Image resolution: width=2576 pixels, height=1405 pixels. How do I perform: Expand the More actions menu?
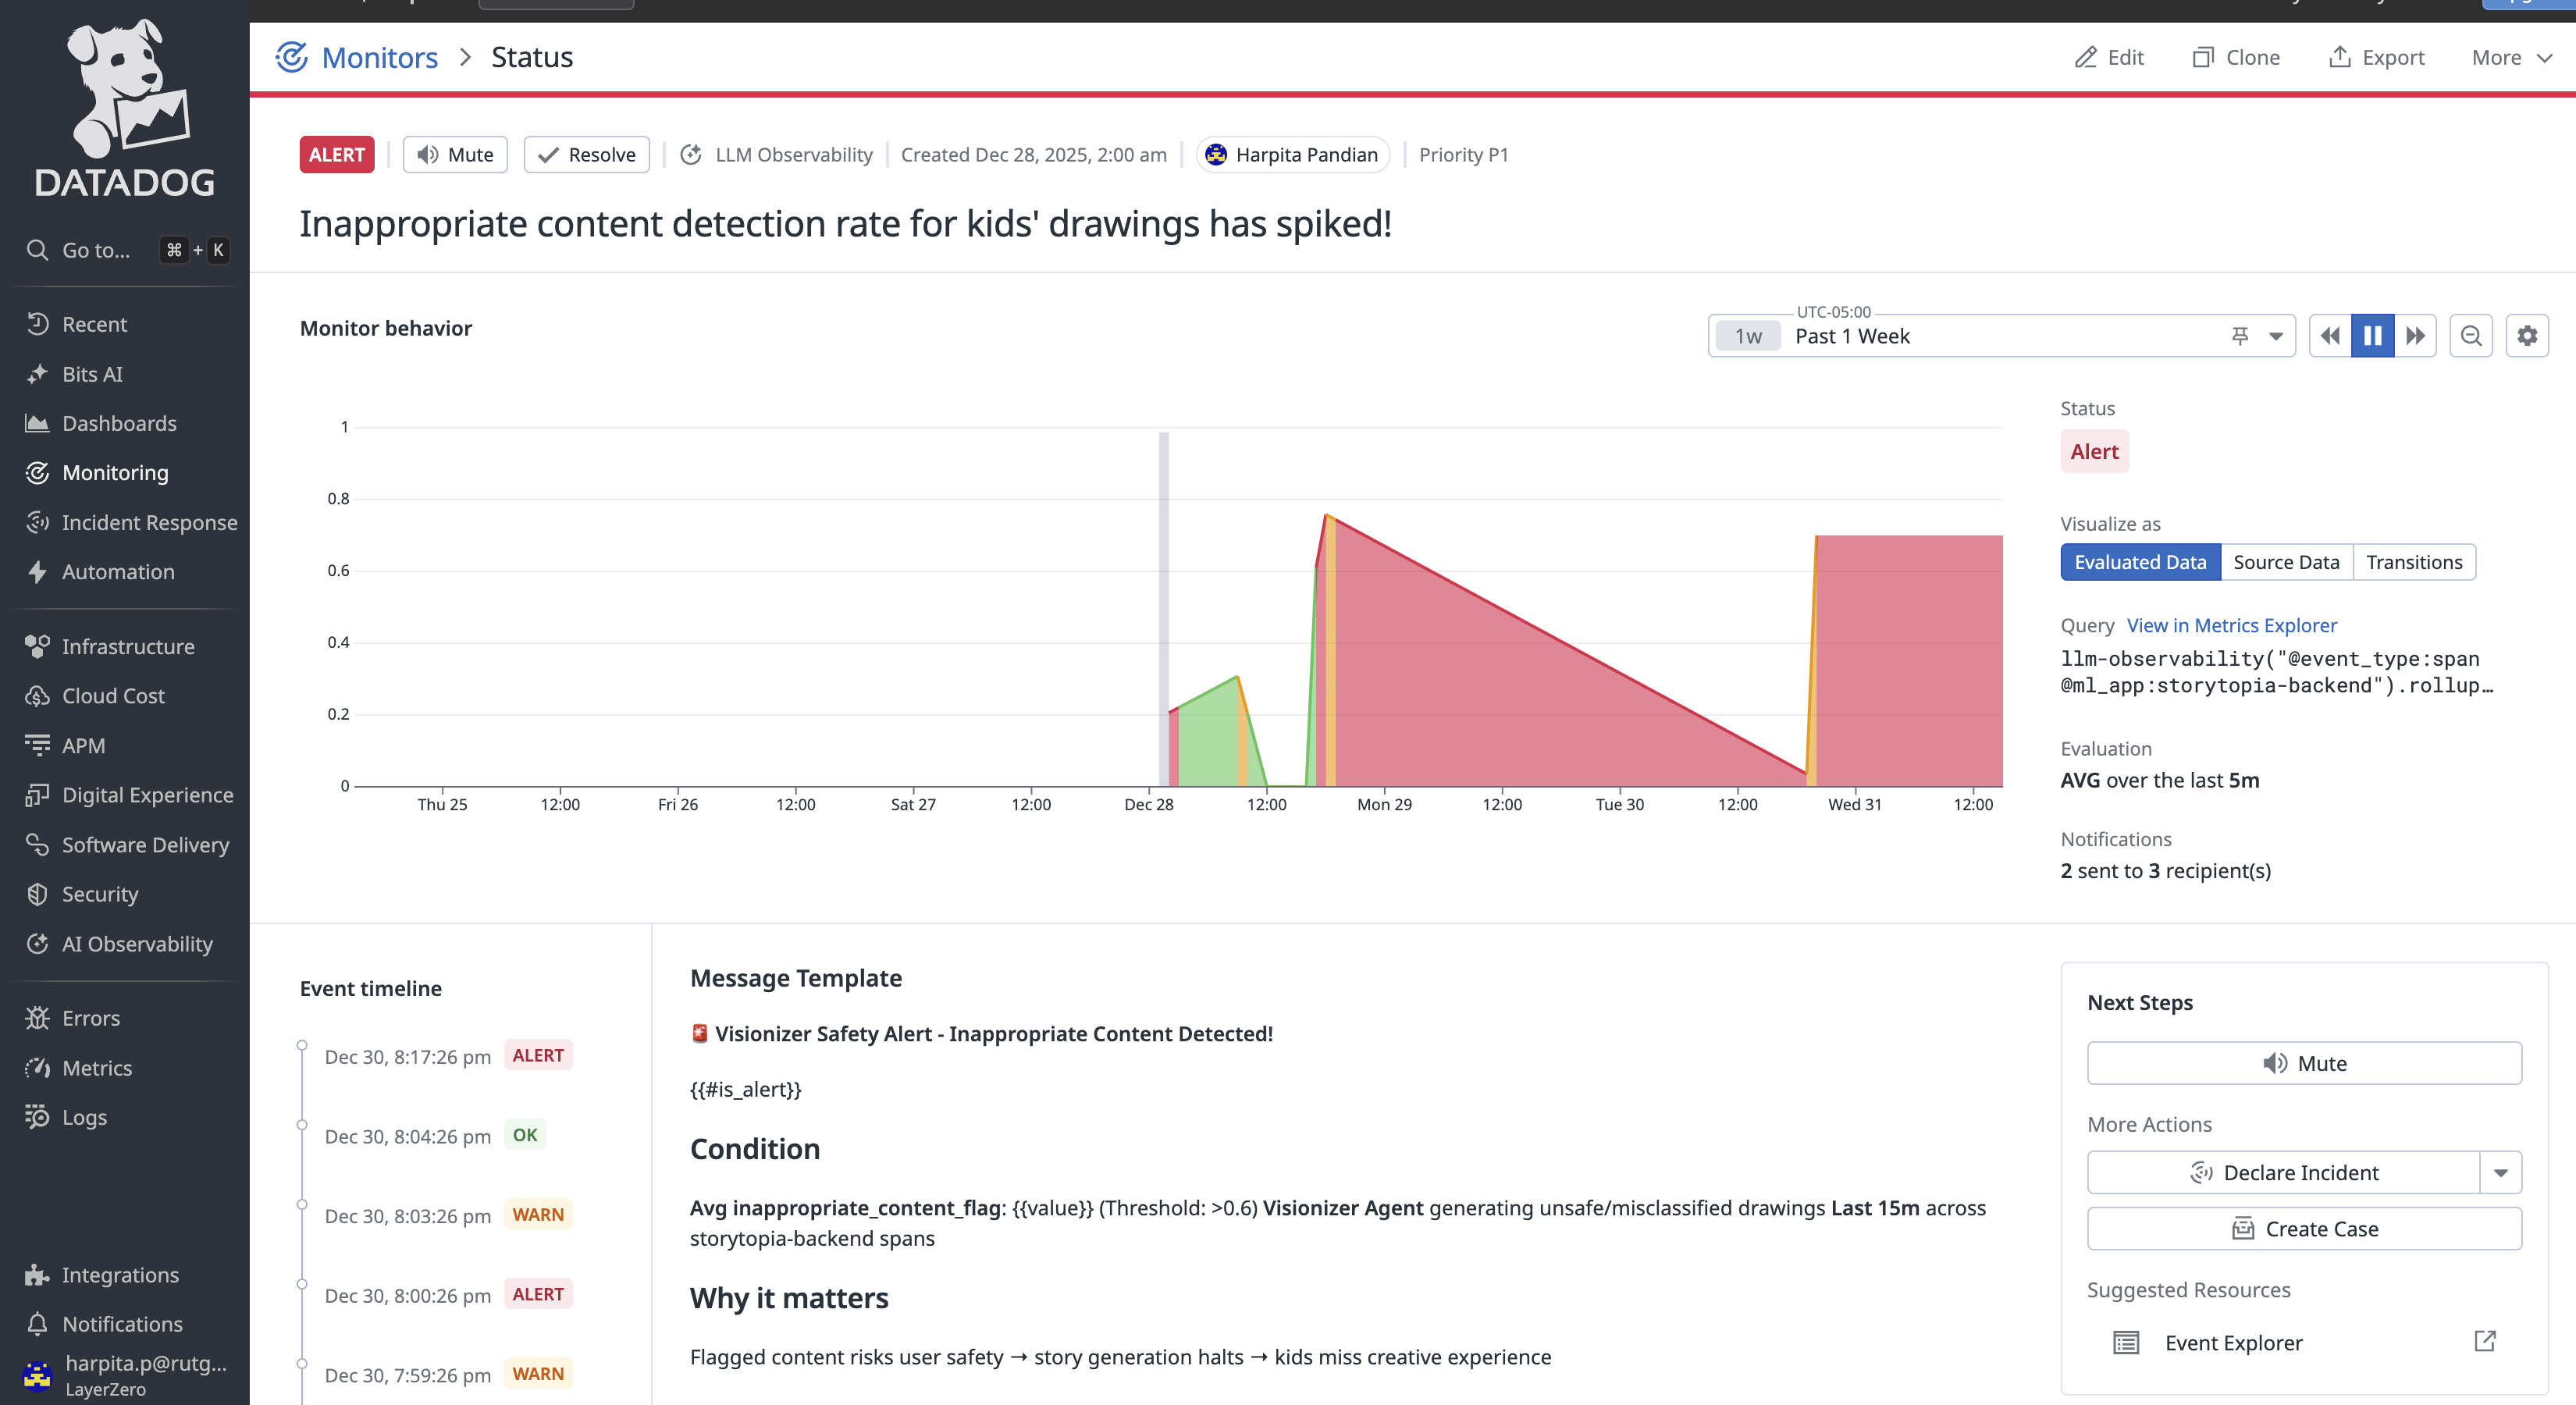pyautogui.click(x=2511, y=57)
